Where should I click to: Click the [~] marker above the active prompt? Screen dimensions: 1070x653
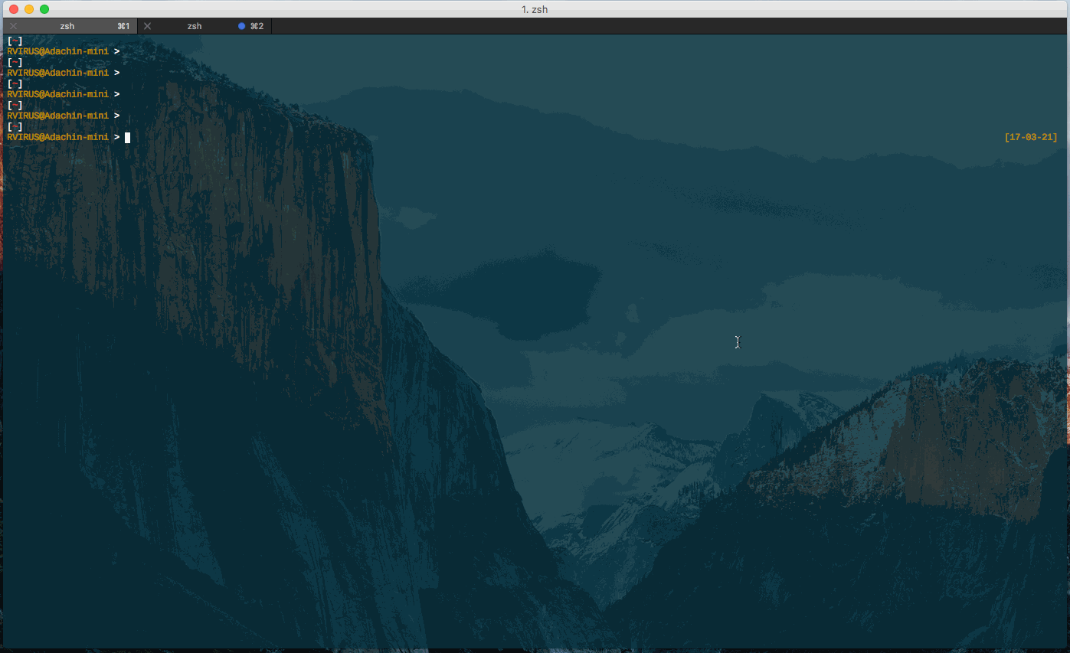[15, 126]
